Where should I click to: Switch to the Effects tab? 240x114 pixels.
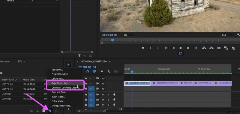tap(21, 61)
